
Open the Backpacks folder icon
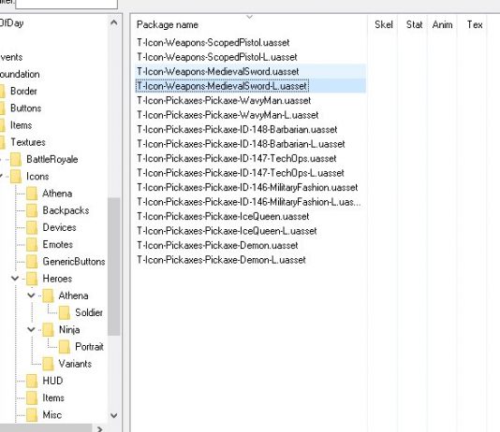(x=32, y=210)
